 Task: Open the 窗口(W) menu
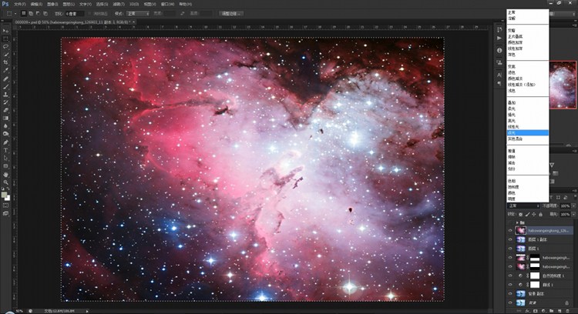point(168,4)
